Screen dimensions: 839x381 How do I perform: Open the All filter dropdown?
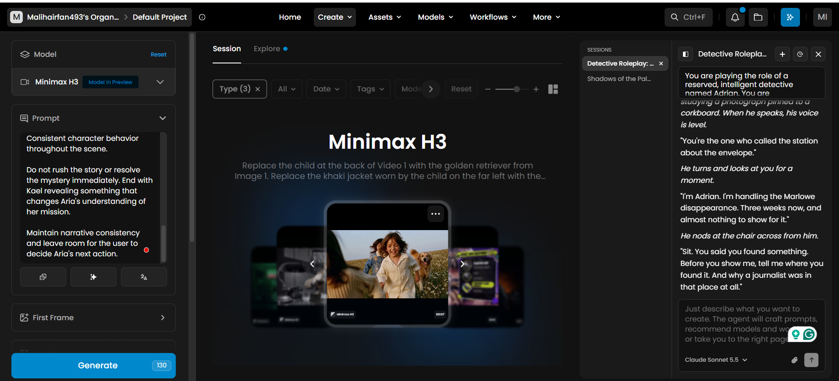point(287,89)
